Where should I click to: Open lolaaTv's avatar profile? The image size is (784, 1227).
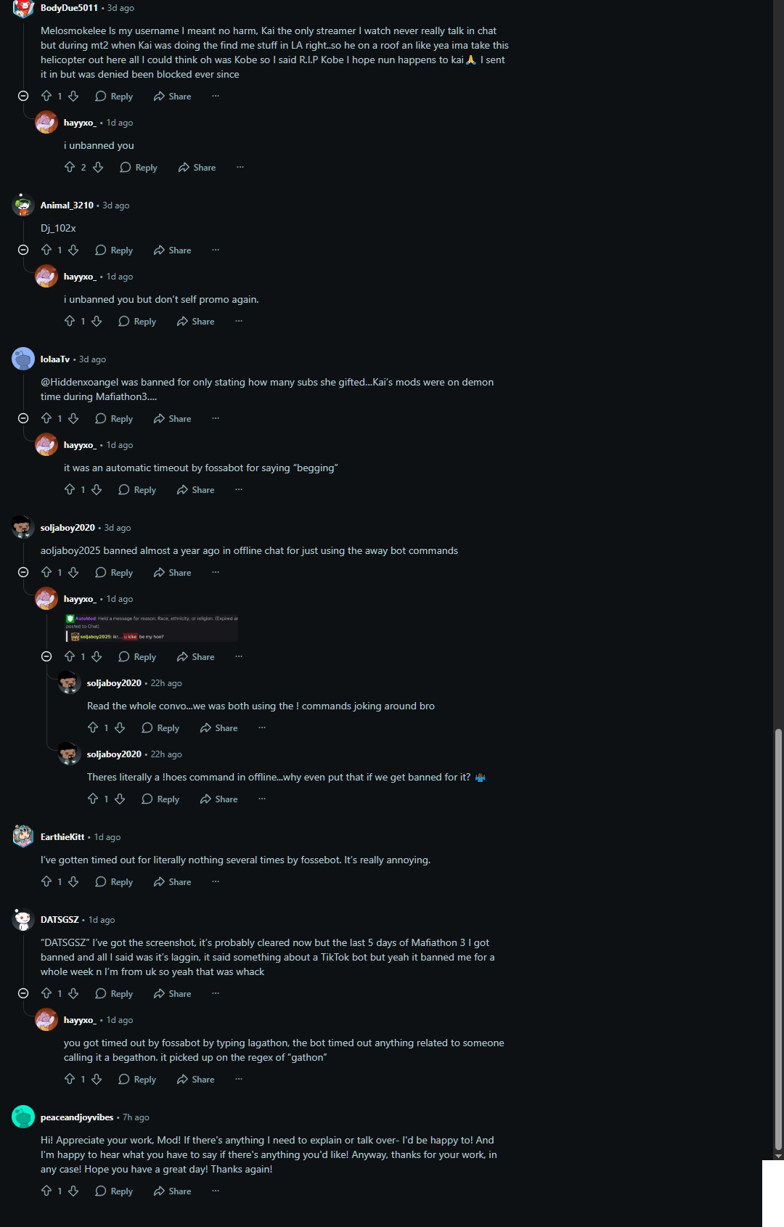[23, 359]
